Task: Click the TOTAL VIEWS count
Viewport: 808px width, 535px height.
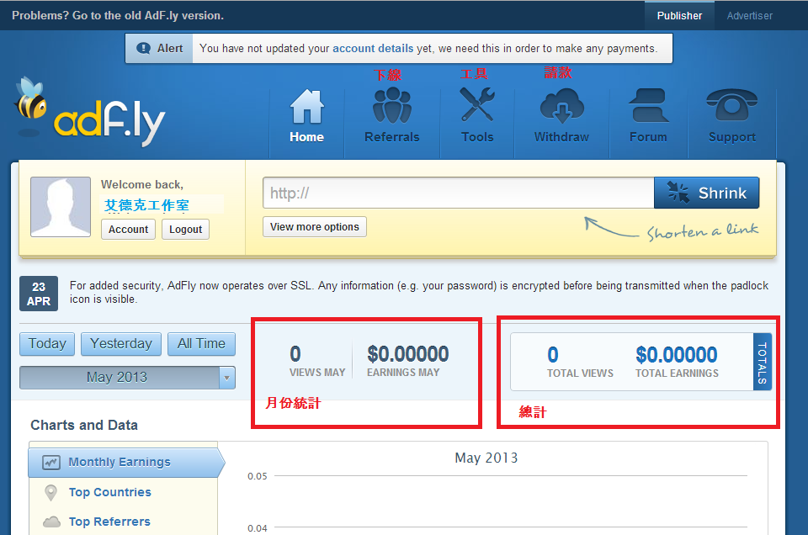Action: click(553, 355)
